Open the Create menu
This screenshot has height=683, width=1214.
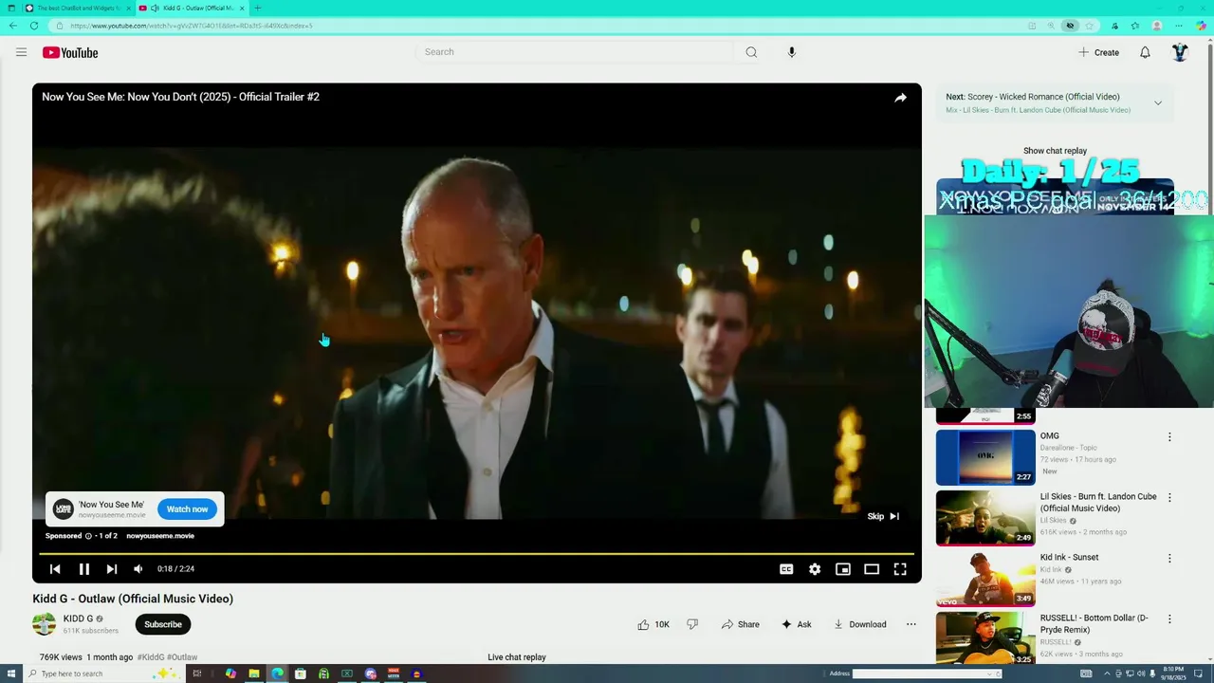1099,52
